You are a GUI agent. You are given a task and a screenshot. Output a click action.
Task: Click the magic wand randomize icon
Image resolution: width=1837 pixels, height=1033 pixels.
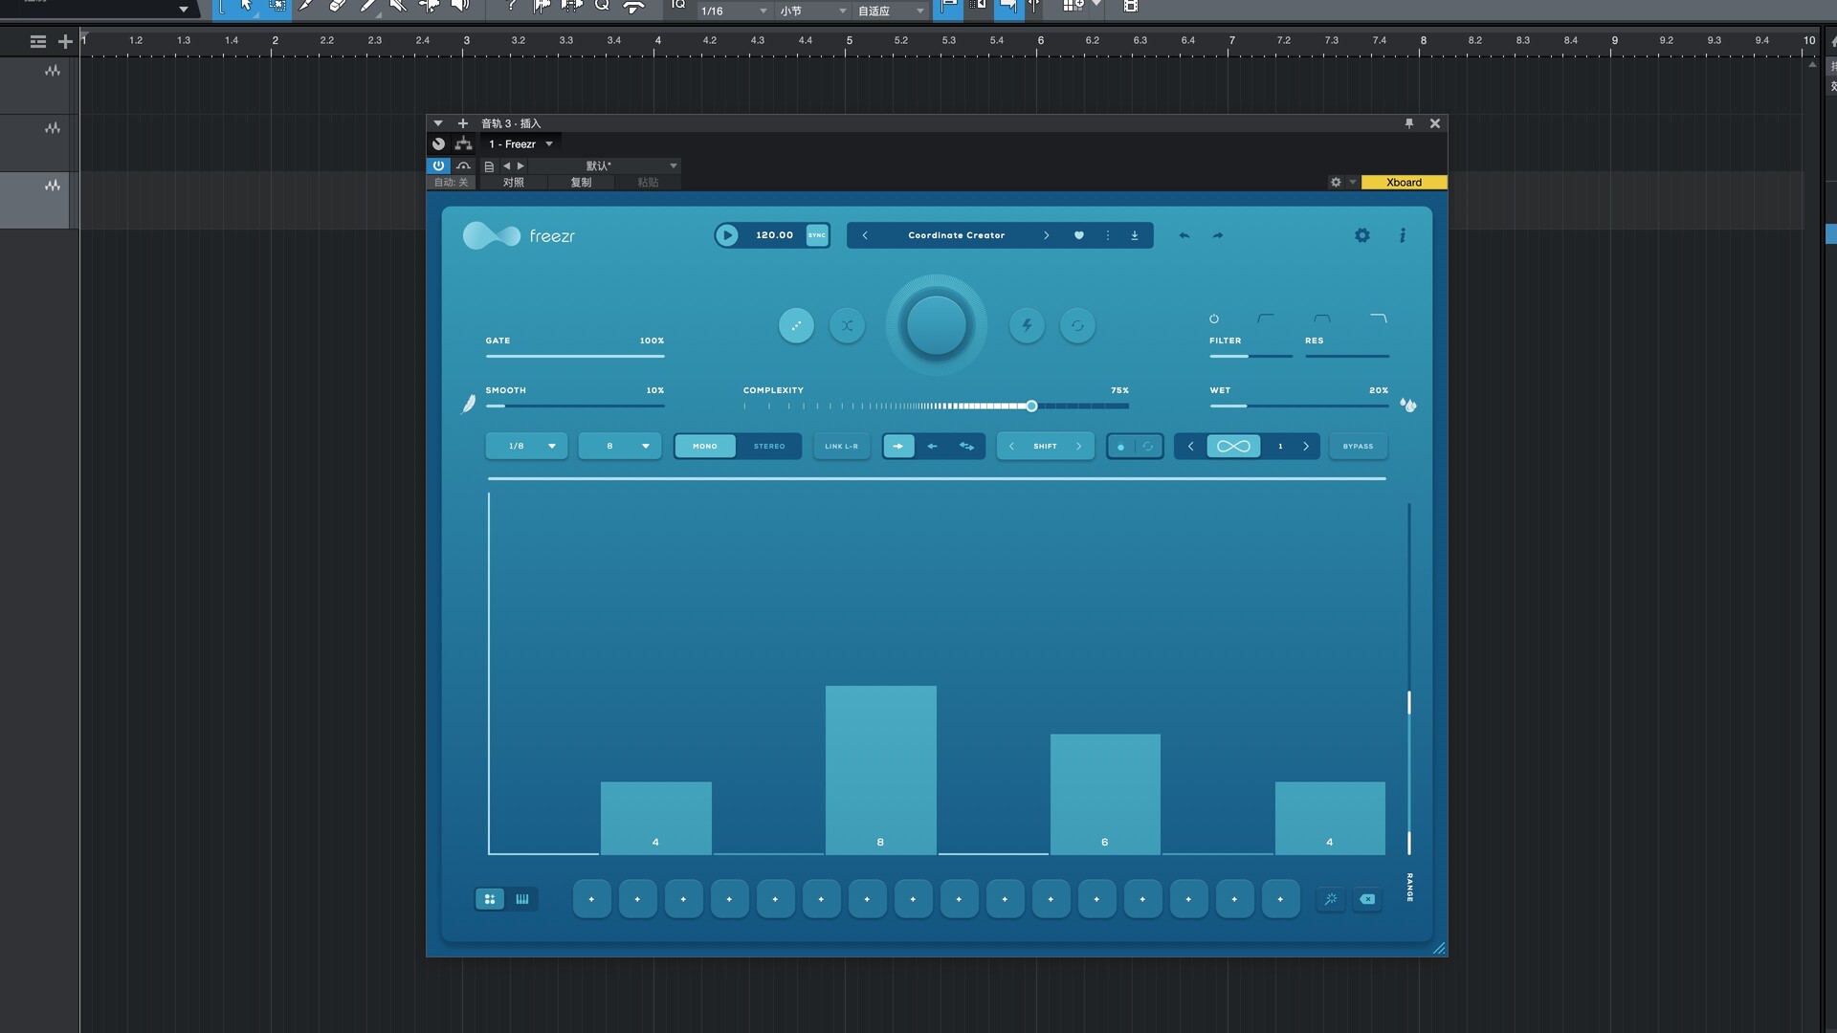click(x=1330, y=899)
